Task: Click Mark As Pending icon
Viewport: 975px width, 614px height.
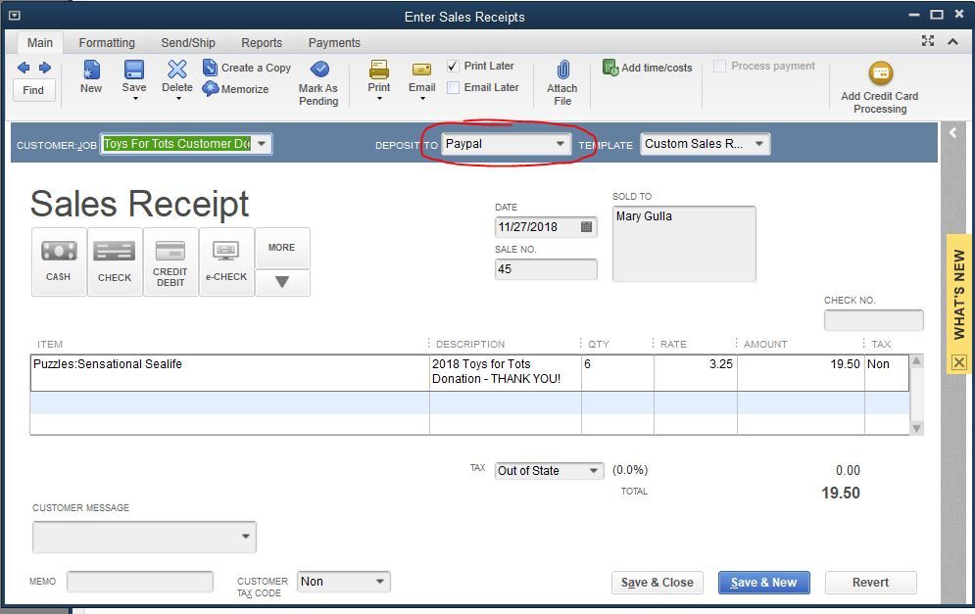Action: pyautogui.click(x=319, y=69)
